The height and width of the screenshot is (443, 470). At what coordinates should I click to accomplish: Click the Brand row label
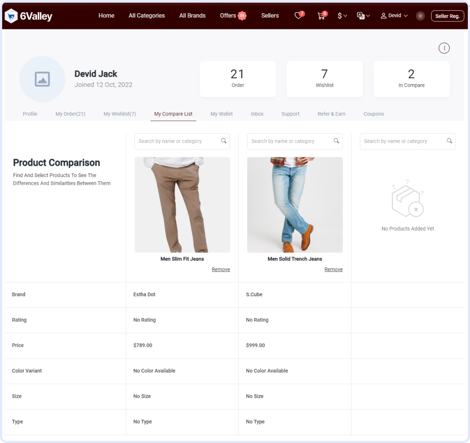(x=19, y=294)
